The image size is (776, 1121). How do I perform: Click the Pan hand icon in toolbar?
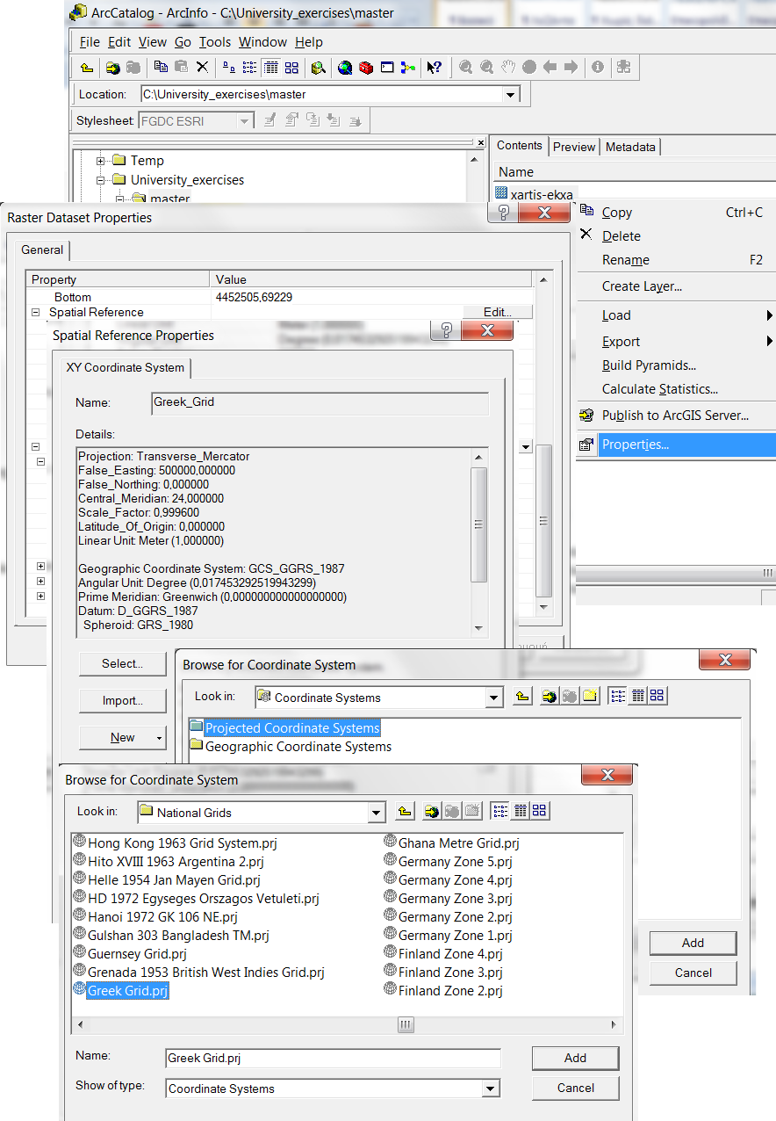point(508,67)
